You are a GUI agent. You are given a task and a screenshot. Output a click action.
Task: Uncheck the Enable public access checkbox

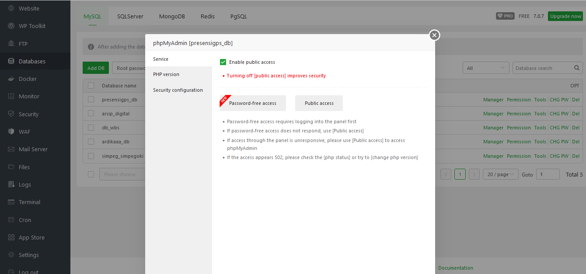point(223,62)
